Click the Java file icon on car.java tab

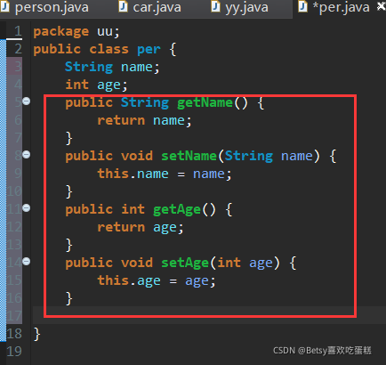123,6
